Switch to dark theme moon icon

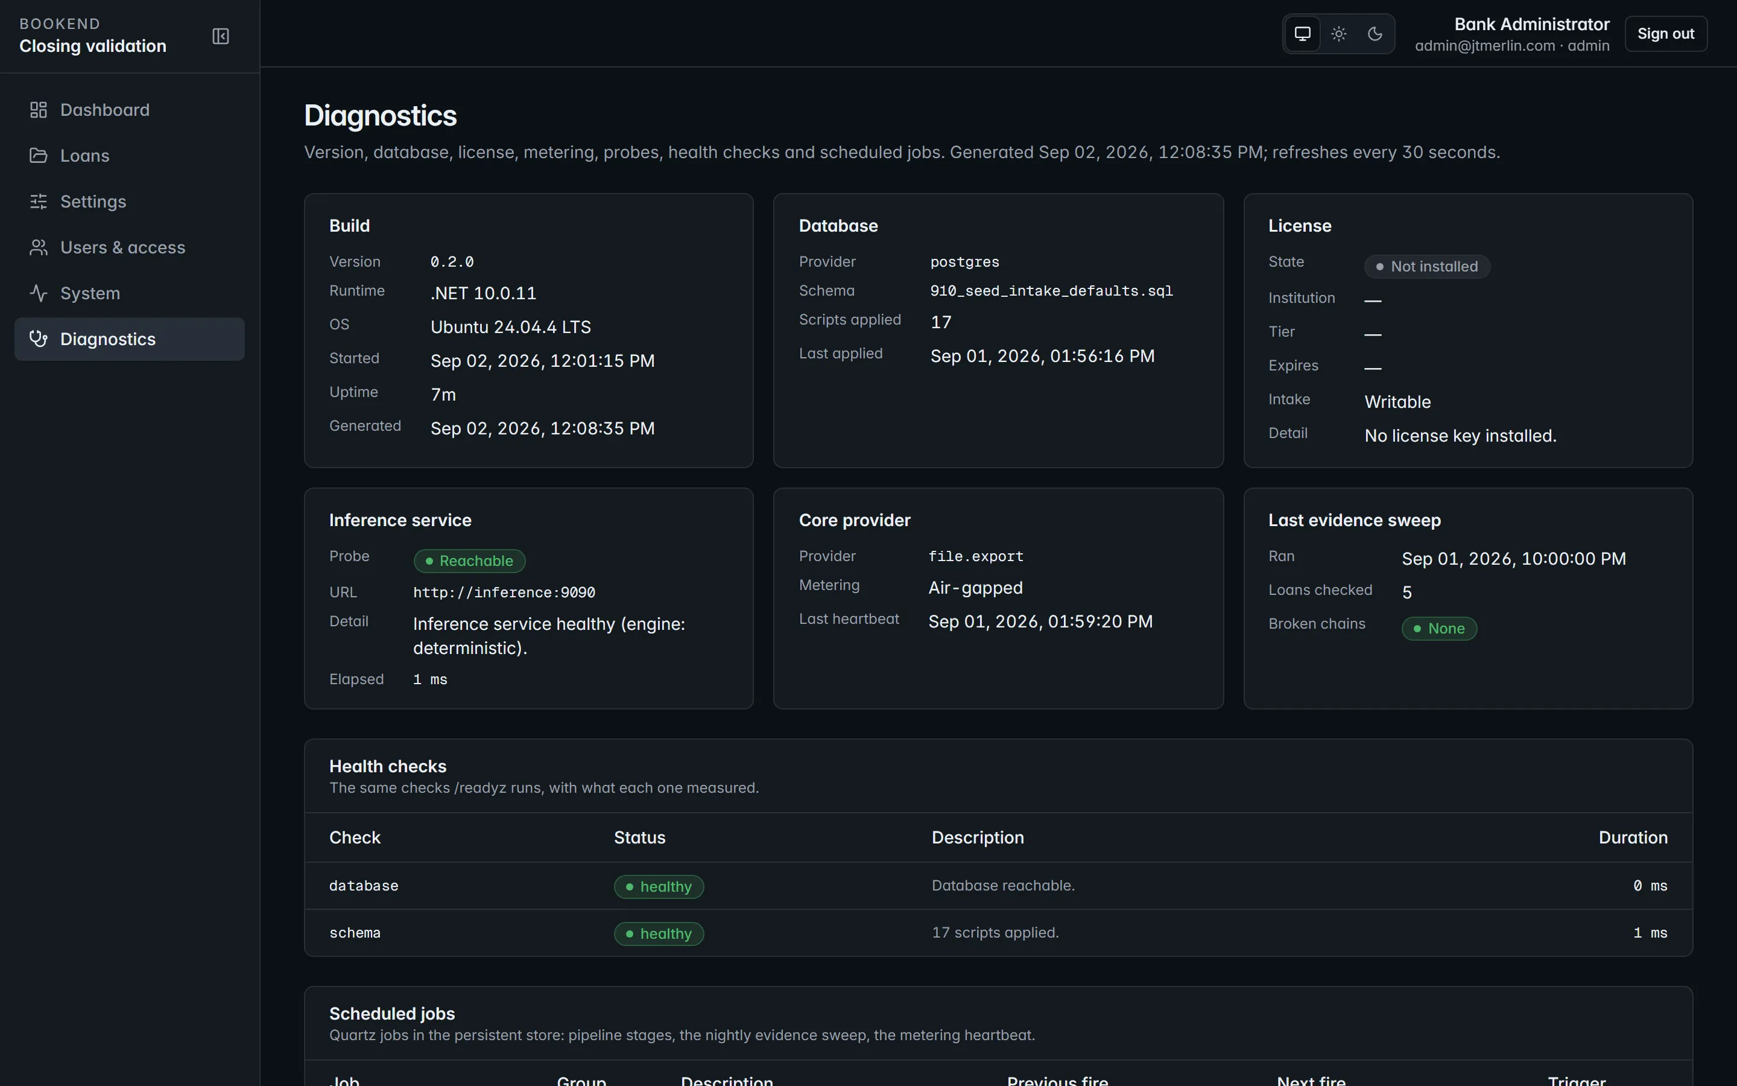click(x=1375, y=34)
